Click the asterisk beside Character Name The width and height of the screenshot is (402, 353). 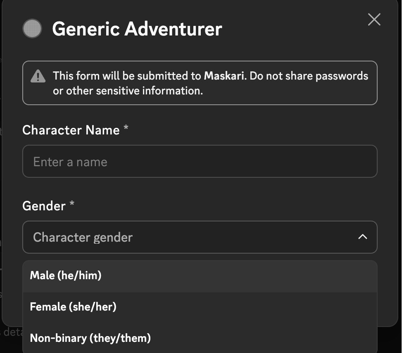(x=126, y=129)
